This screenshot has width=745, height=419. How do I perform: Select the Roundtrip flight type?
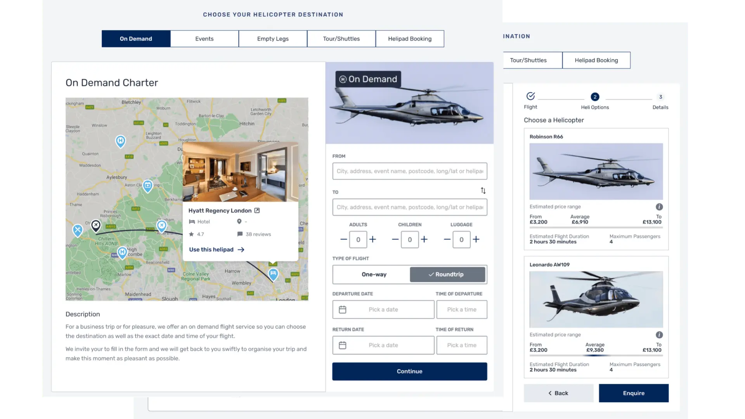coord(447,274)
